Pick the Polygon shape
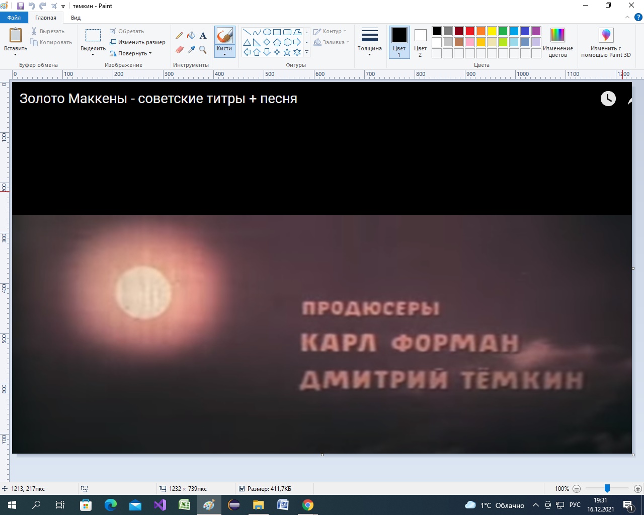 (297, 32)
